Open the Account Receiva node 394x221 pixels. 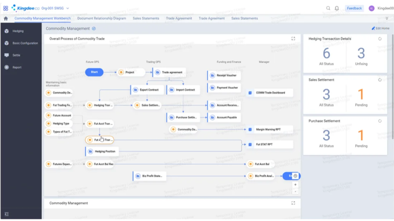coord(224,105)
